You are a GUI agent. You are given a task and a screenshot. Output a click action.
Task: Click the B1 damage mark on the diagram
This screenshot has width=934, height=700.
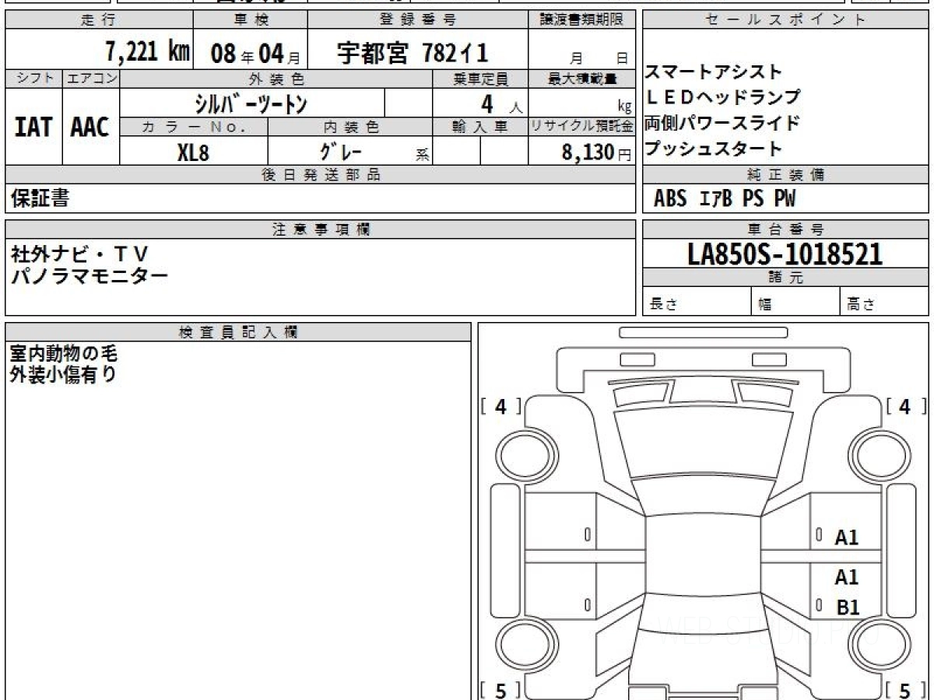point(847,608)
